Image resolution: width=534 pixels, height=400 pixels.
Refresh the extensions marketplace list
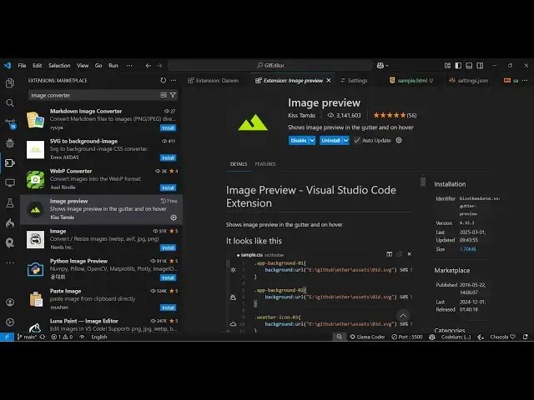pyautogui.click(x=164, y=80)
